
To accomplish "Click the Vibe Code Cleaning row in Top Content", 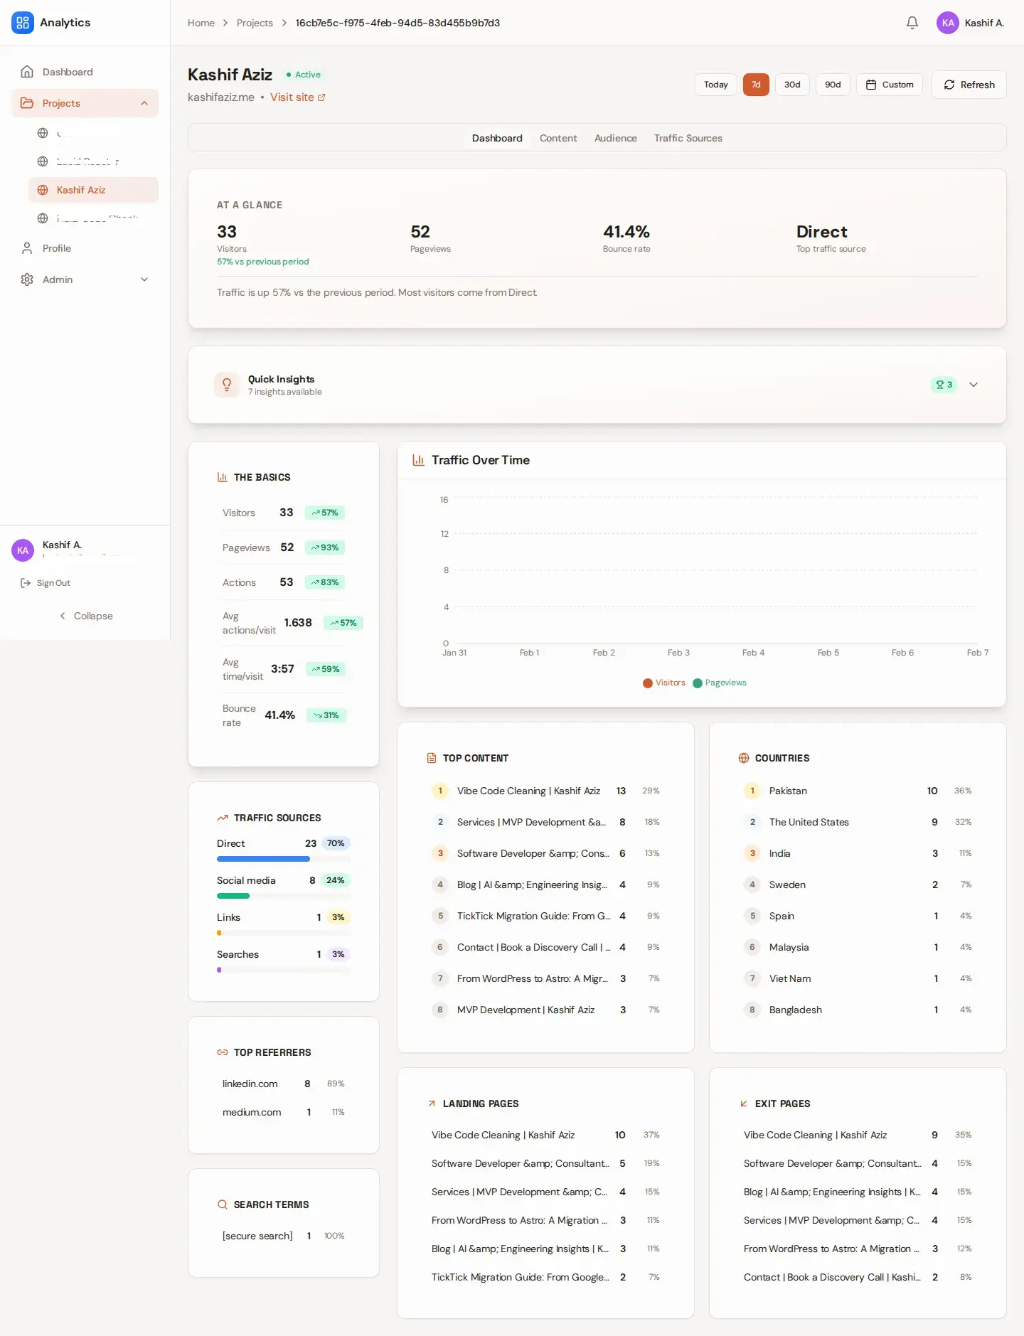I will tap(545, 791).
